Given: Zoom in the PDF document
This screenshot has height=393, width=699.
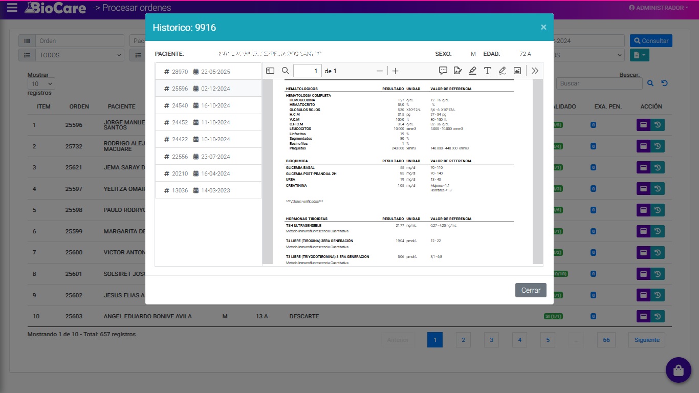Looking at the screenshot, I should [395, 71].
